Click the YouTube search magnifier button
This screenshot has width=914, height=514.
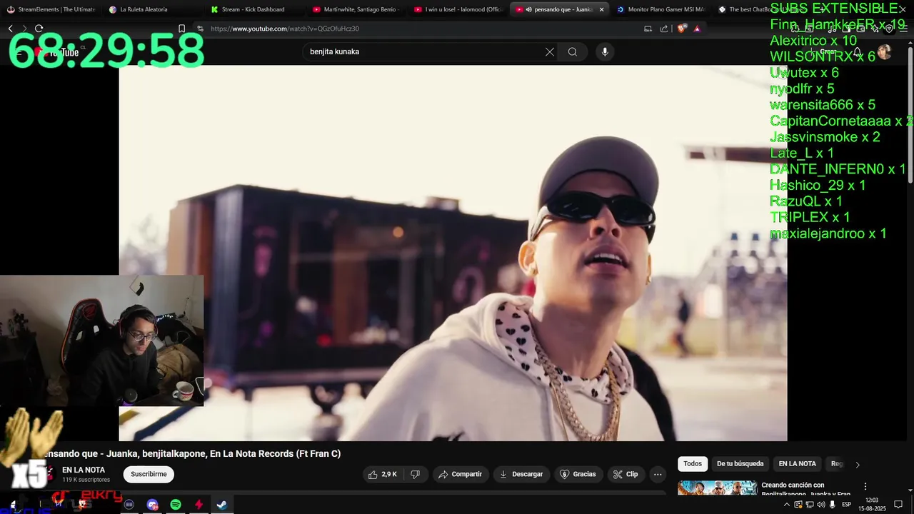tap(573, 51)
